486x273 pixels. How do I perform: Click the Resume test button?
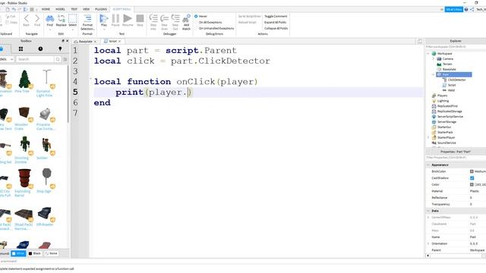click(128, 18)
